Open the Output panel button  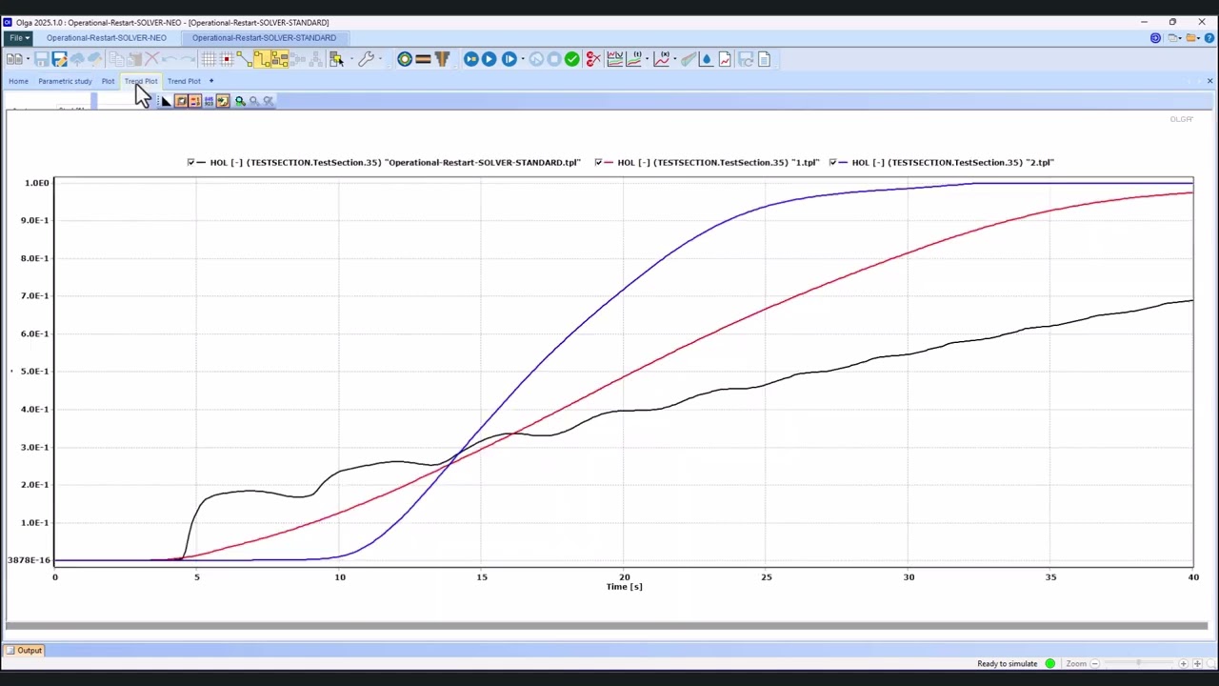pyautogui.click(x=24, y=651)
